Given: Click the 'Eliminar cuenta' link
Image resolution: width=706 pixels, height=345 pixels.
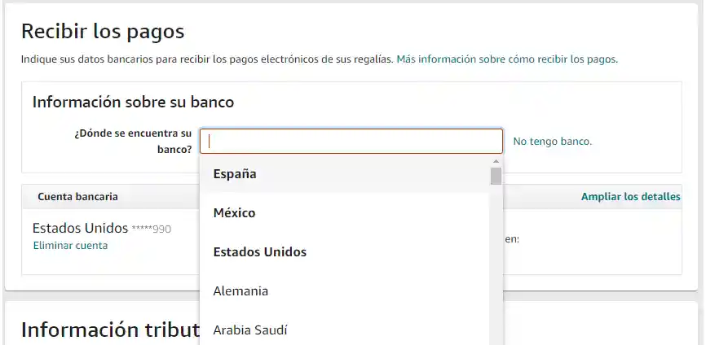Looking at the screenshot, I should 70,245.
